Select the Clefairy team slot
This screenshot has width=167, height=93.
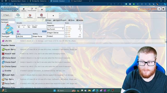click(30, 16)
